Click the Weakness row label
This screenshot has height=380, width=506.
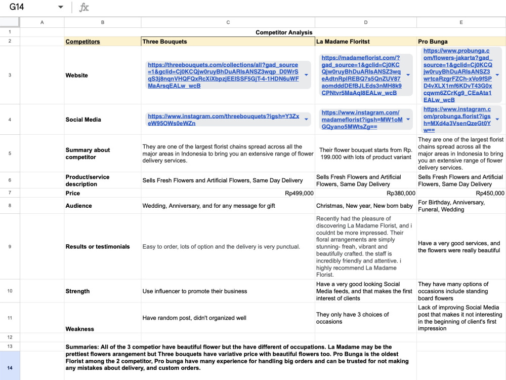[x=80, y=329]
